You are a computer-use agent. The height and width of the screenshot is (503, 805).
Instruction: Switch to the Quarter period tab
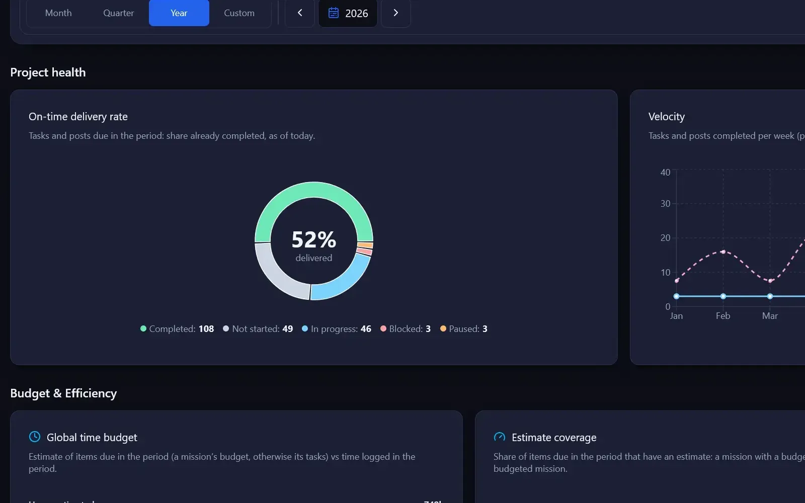(x=119, y=13)
